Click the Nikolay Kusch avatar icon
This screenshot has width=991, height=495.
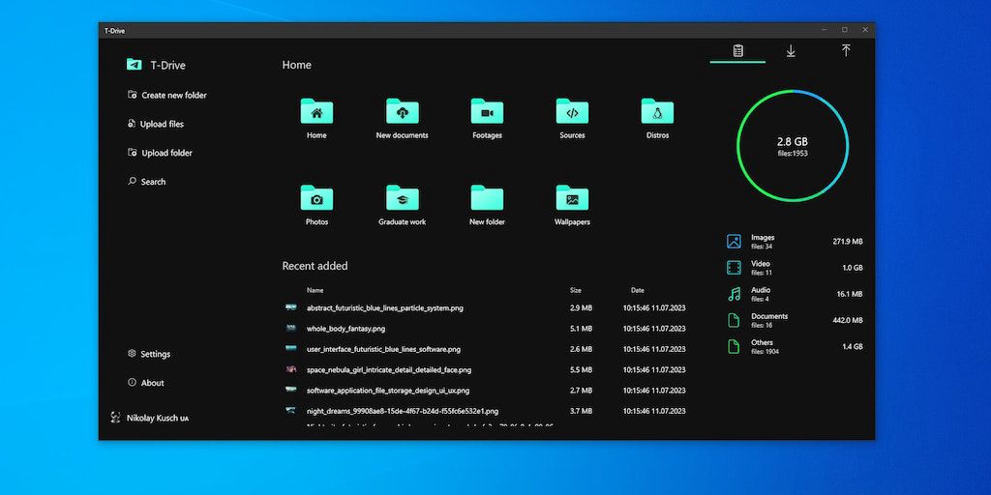115,418
